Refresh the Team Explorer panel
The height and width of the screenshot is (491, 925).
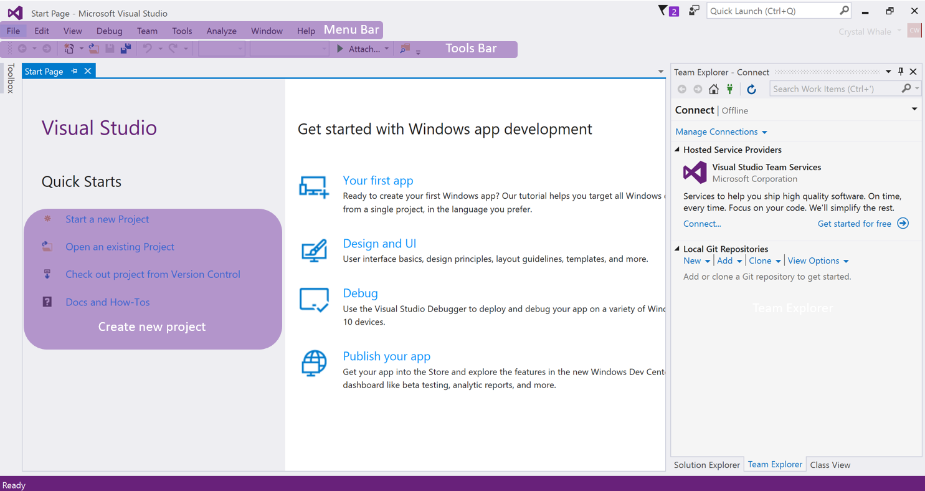click(751, 89)
